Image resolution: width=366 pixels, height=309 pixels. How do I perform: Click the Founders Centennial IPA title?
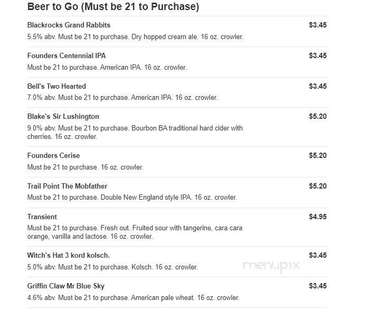[x=67, y=55]
